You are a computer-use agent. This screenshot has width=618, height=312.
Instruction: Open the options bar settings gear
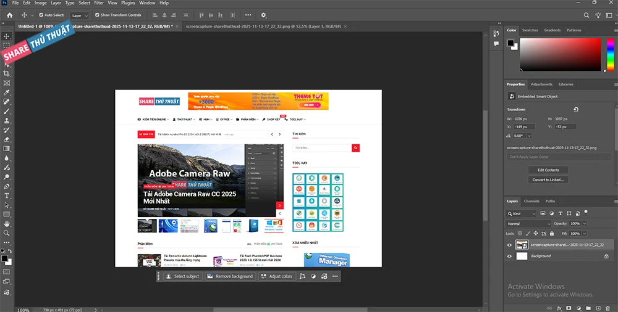tap(264, 15)
